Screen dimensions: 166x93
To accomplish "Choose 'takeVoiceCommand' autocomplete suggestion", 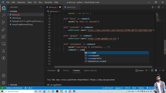I will tap(116, 61).
